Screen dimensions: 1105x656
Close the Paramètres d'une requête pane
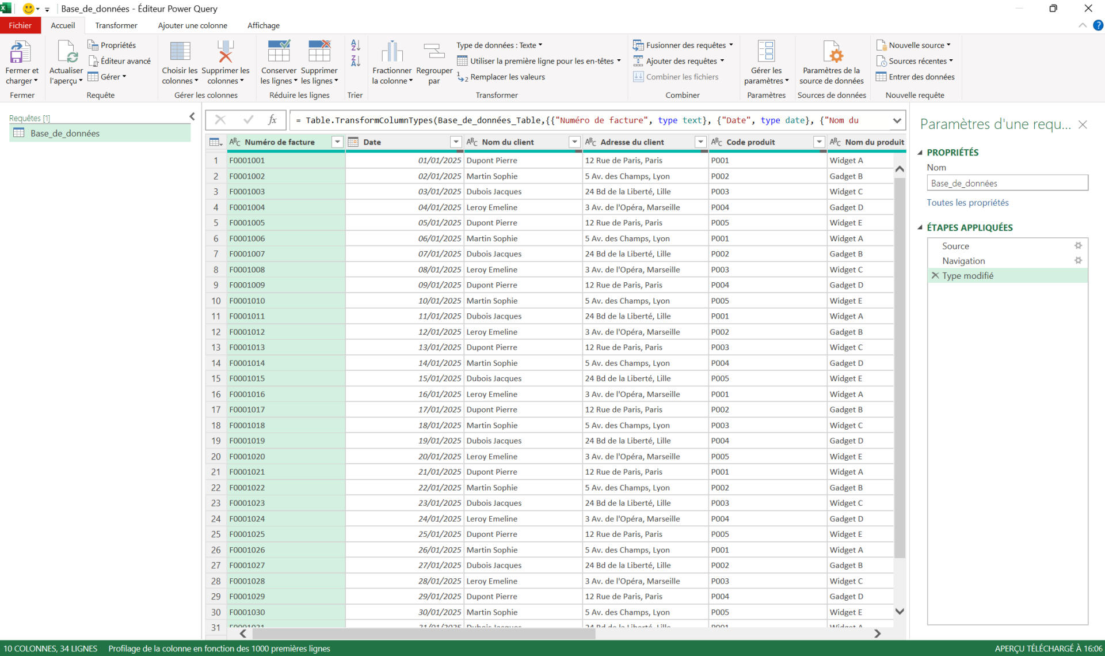click(x=1083, y=124)
